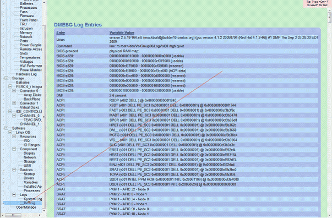Open the IRQ resources item
Screen dimensions: 332x218
coord(26,141)
